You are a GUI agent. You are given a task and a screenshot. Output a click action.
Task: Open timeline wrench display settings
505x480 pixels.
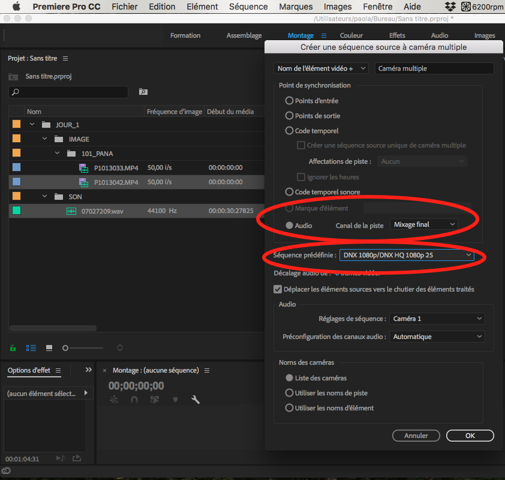pos(196,400)
